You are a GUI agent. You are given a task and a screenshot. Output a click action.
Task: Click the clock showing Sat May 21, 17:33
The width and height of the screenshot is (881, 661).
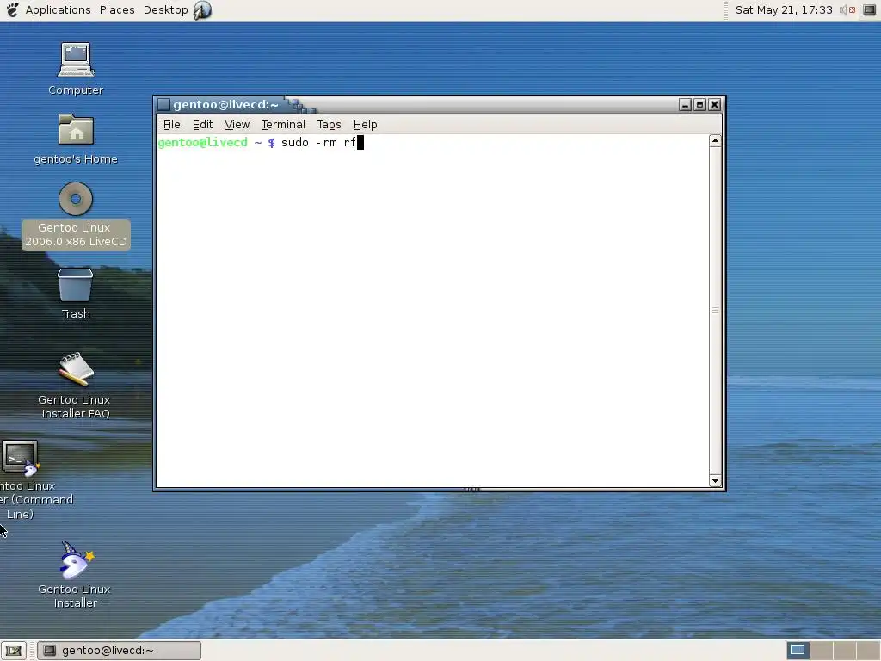click(x=783, y=10)
